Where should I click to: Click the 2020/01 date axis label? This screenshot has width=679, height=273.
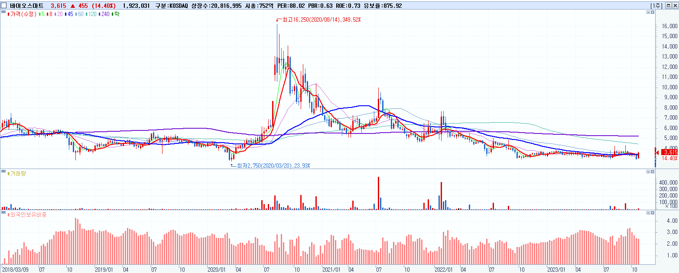coord(217,269)
